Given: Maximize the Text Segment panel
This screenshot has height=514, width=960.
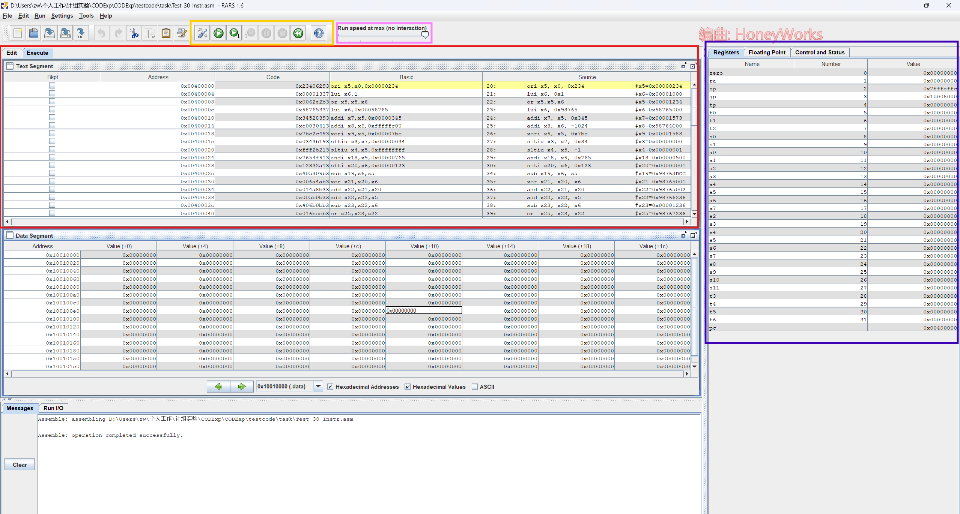Looking at the screenshot, I should (693, 66).
